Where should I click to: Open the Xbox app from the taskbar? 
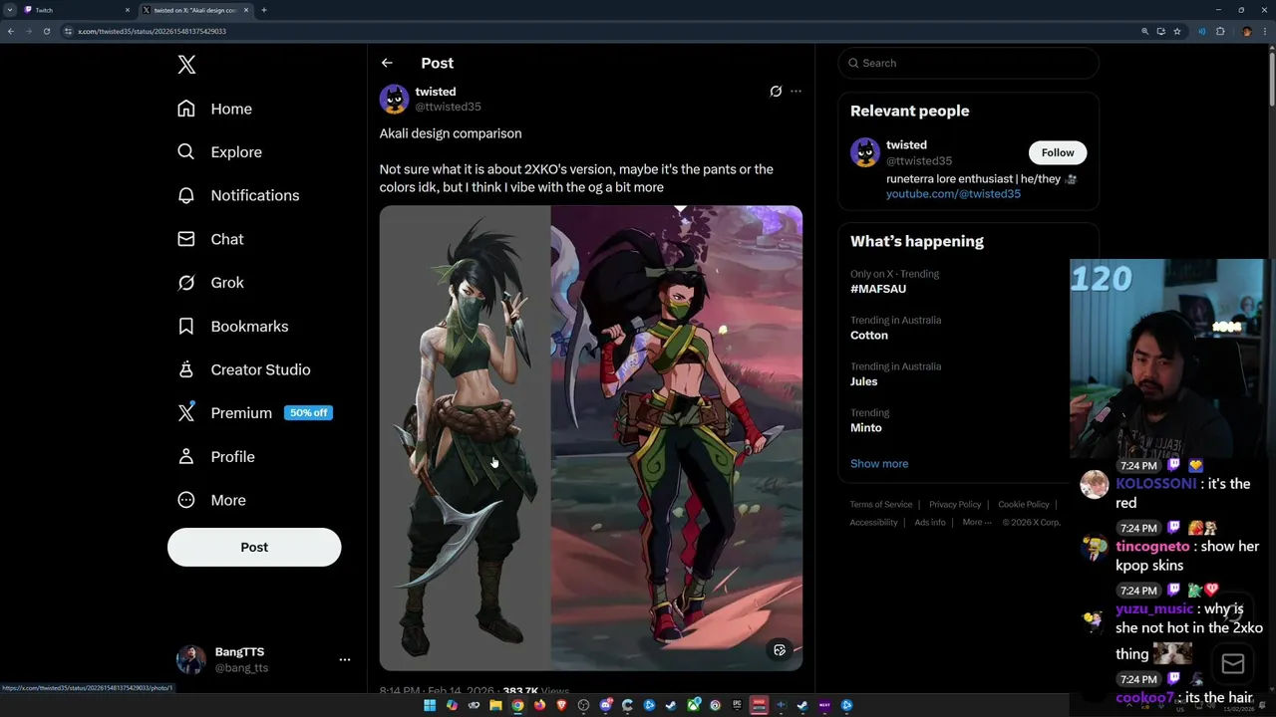tap(693, 705)
